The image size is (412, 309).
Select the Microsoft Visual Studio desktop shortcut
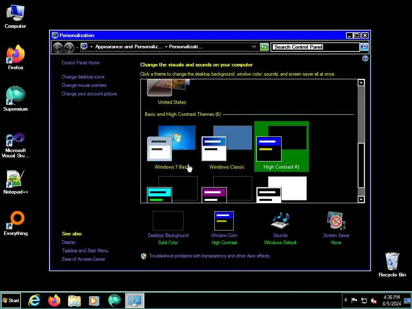pyautogui.click(x=15, y=145)
